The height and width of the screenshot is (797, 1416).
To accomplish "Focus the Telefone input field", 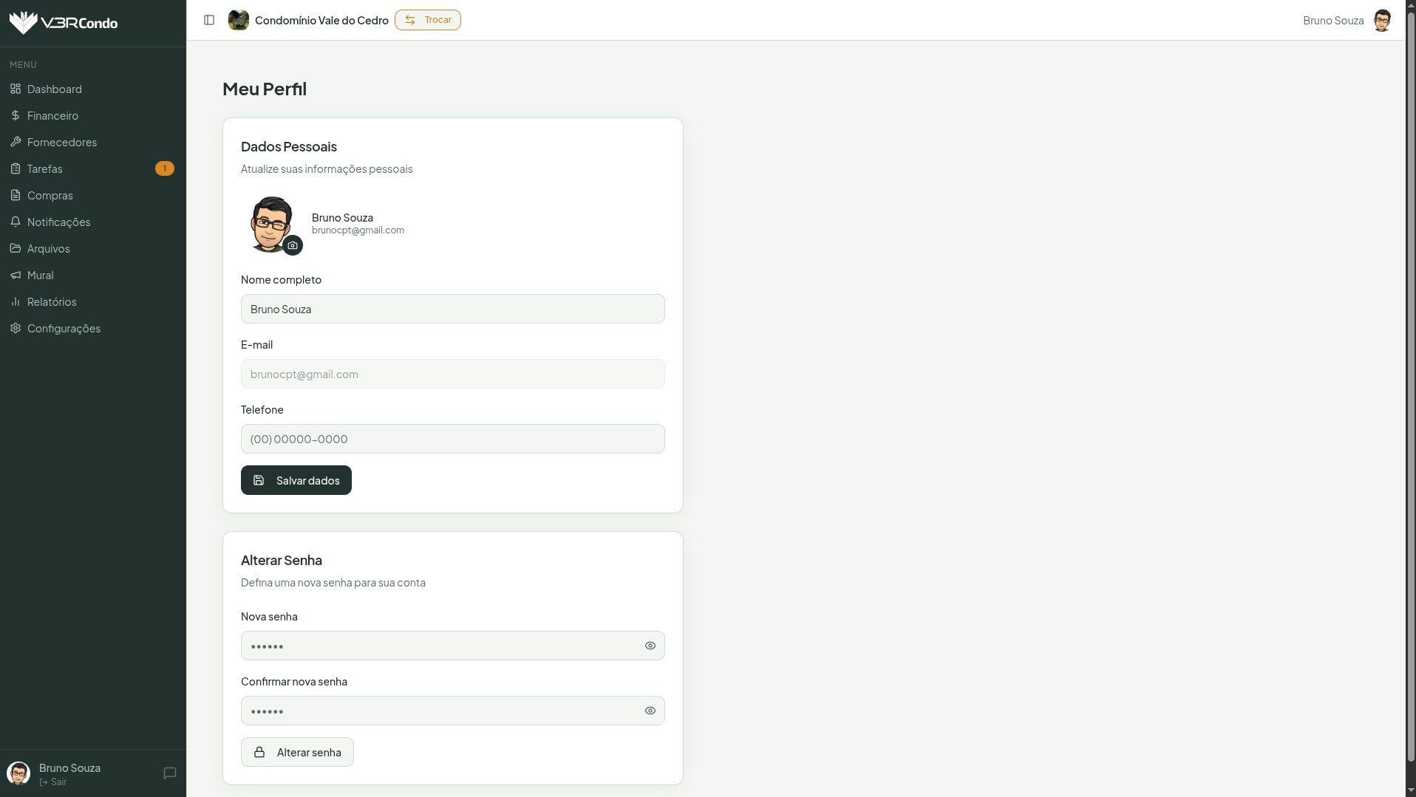I will click(452, 439).
